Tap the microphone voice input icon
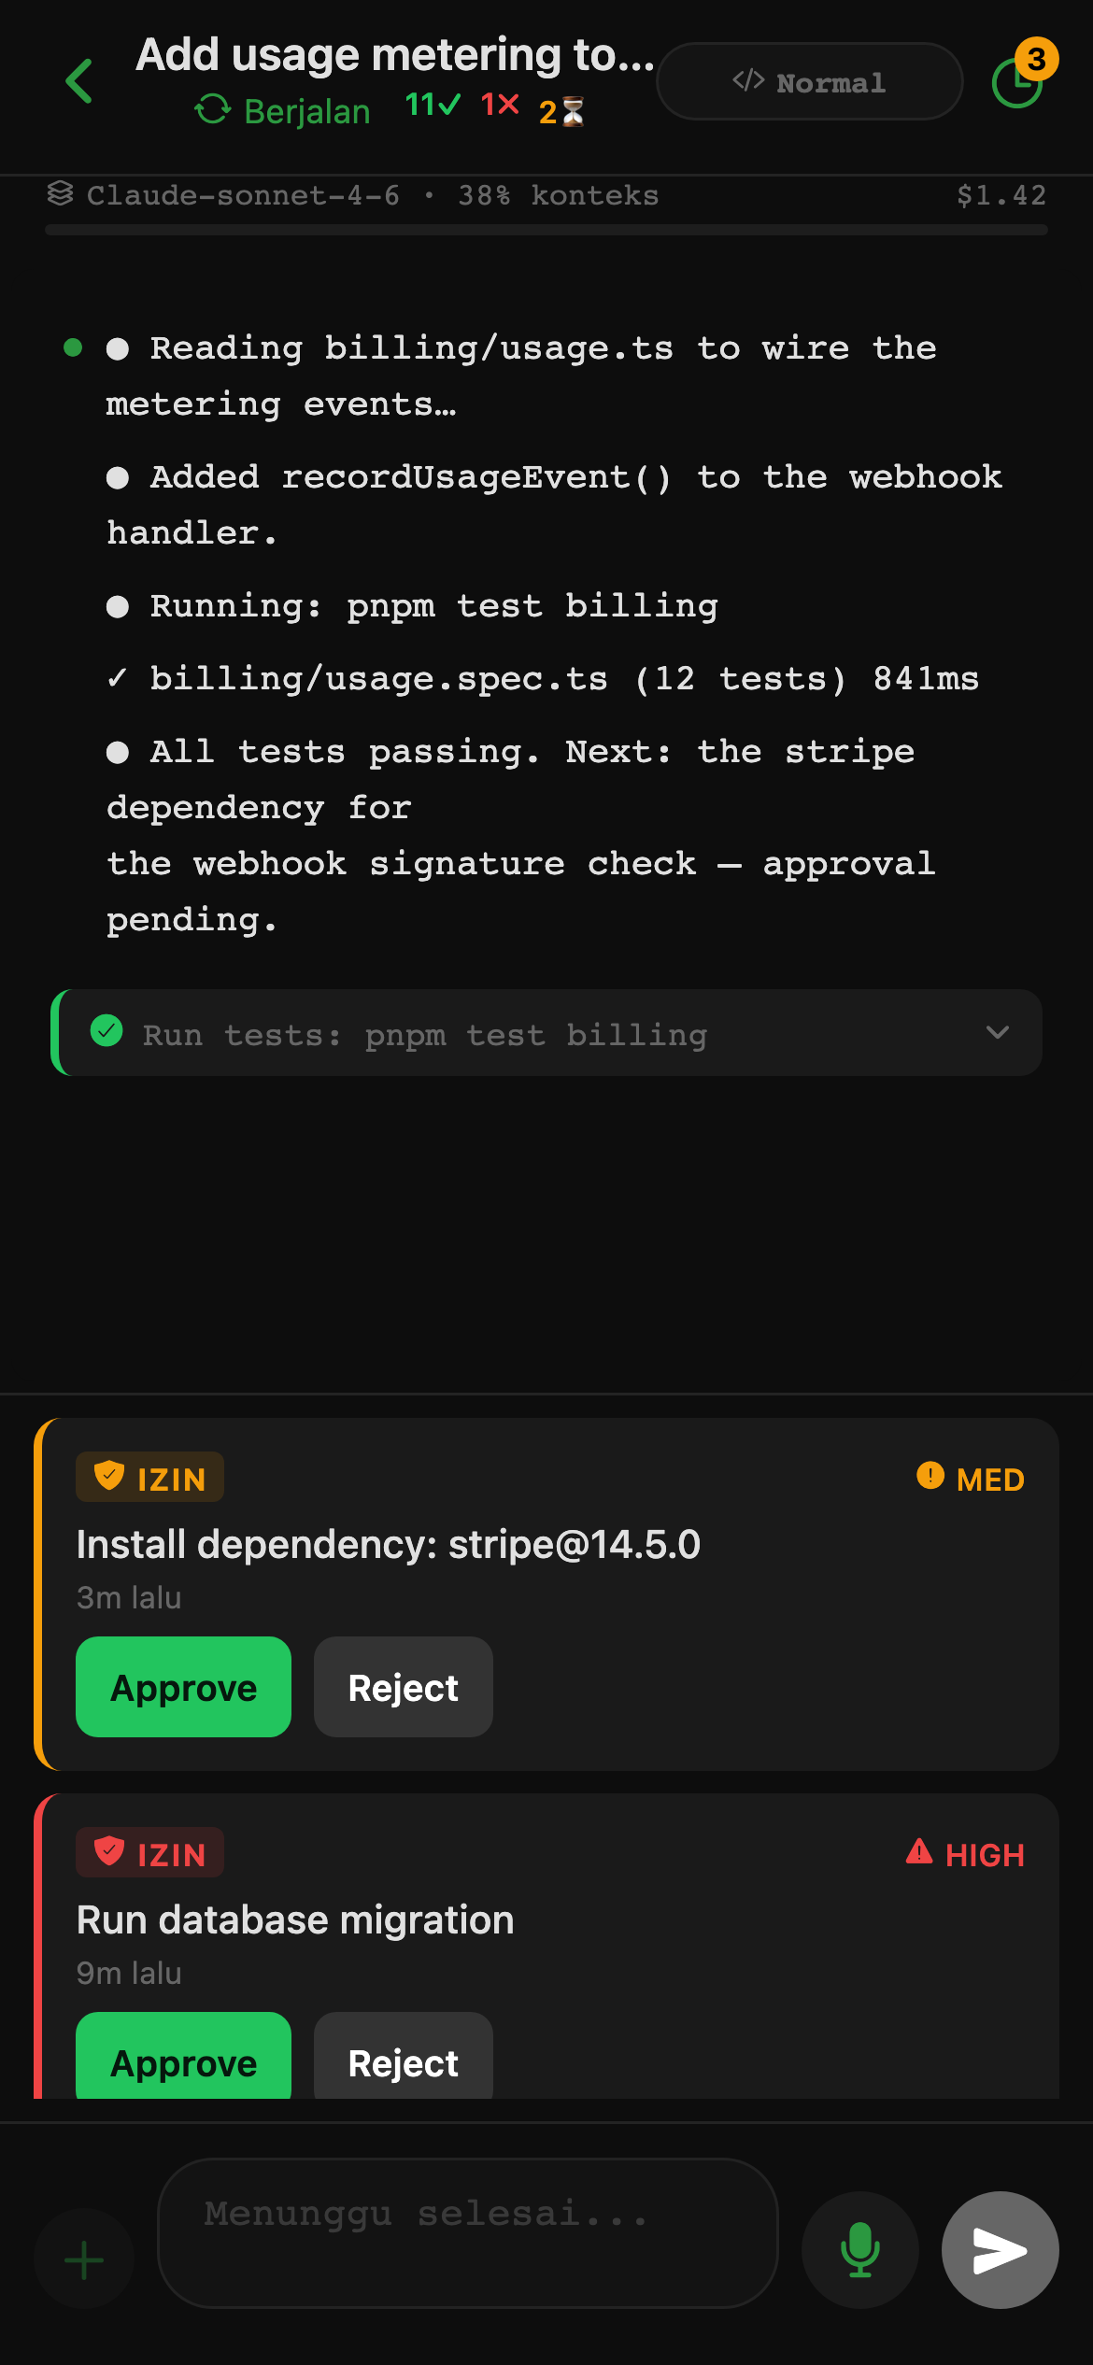 pos(860,2249)
